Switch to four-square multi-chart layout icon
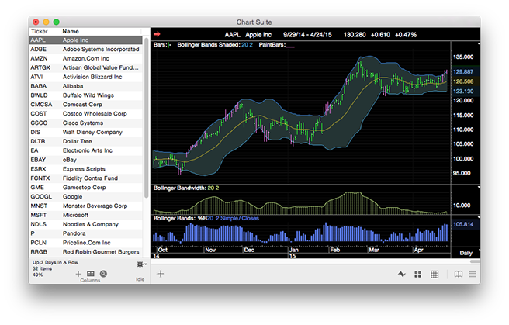The height and width of the screenshot is (325, 509). click(417, 275)
